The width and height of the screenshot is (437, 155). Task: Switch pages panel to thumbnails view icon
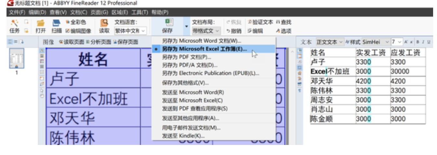tap(9, 42)
